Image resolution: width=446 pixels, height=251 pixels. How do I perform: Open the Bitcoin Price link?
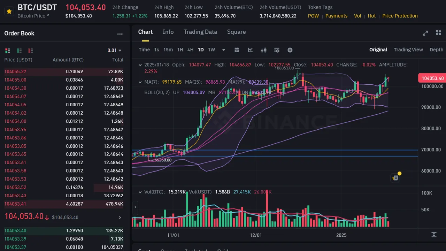33,16
